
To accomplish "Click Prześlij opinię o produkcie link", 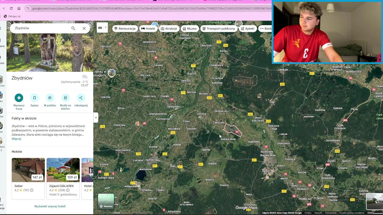I will [x=352, y=213].
